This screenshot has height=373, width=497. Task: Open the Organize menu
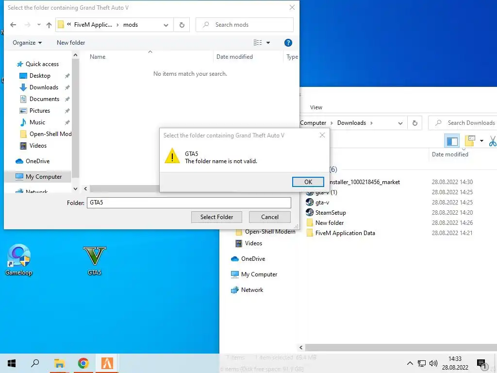point(27,43)
